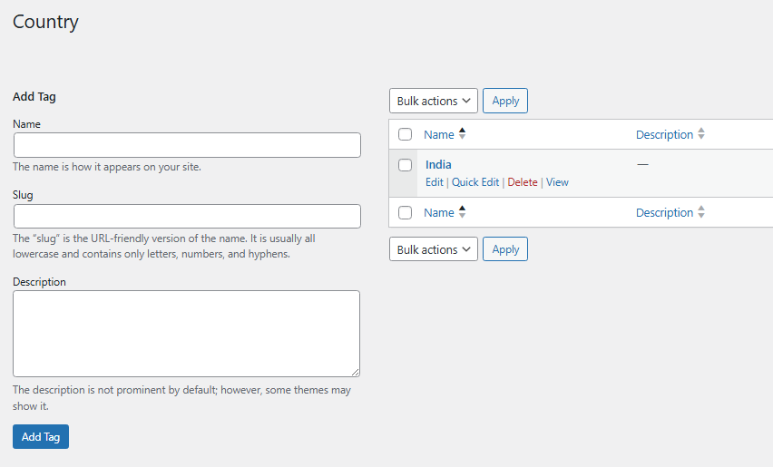Click sort arrows beside bottom Name header
Viewport: 773px width, 467px height.
tap(462, 212)
